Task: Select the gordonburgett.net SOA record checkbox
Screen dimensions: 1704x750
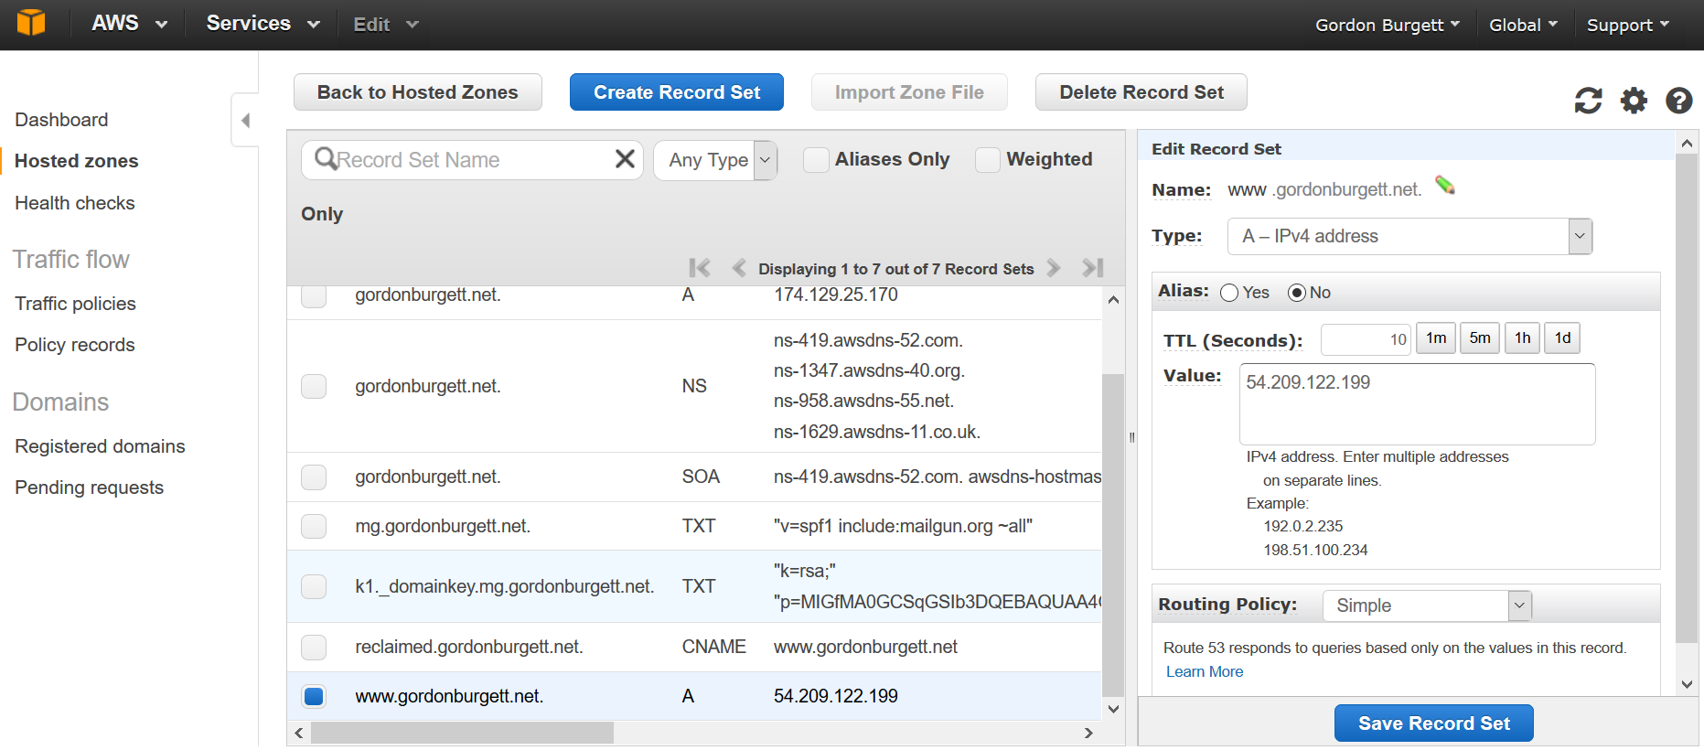Action: [314, 477]
